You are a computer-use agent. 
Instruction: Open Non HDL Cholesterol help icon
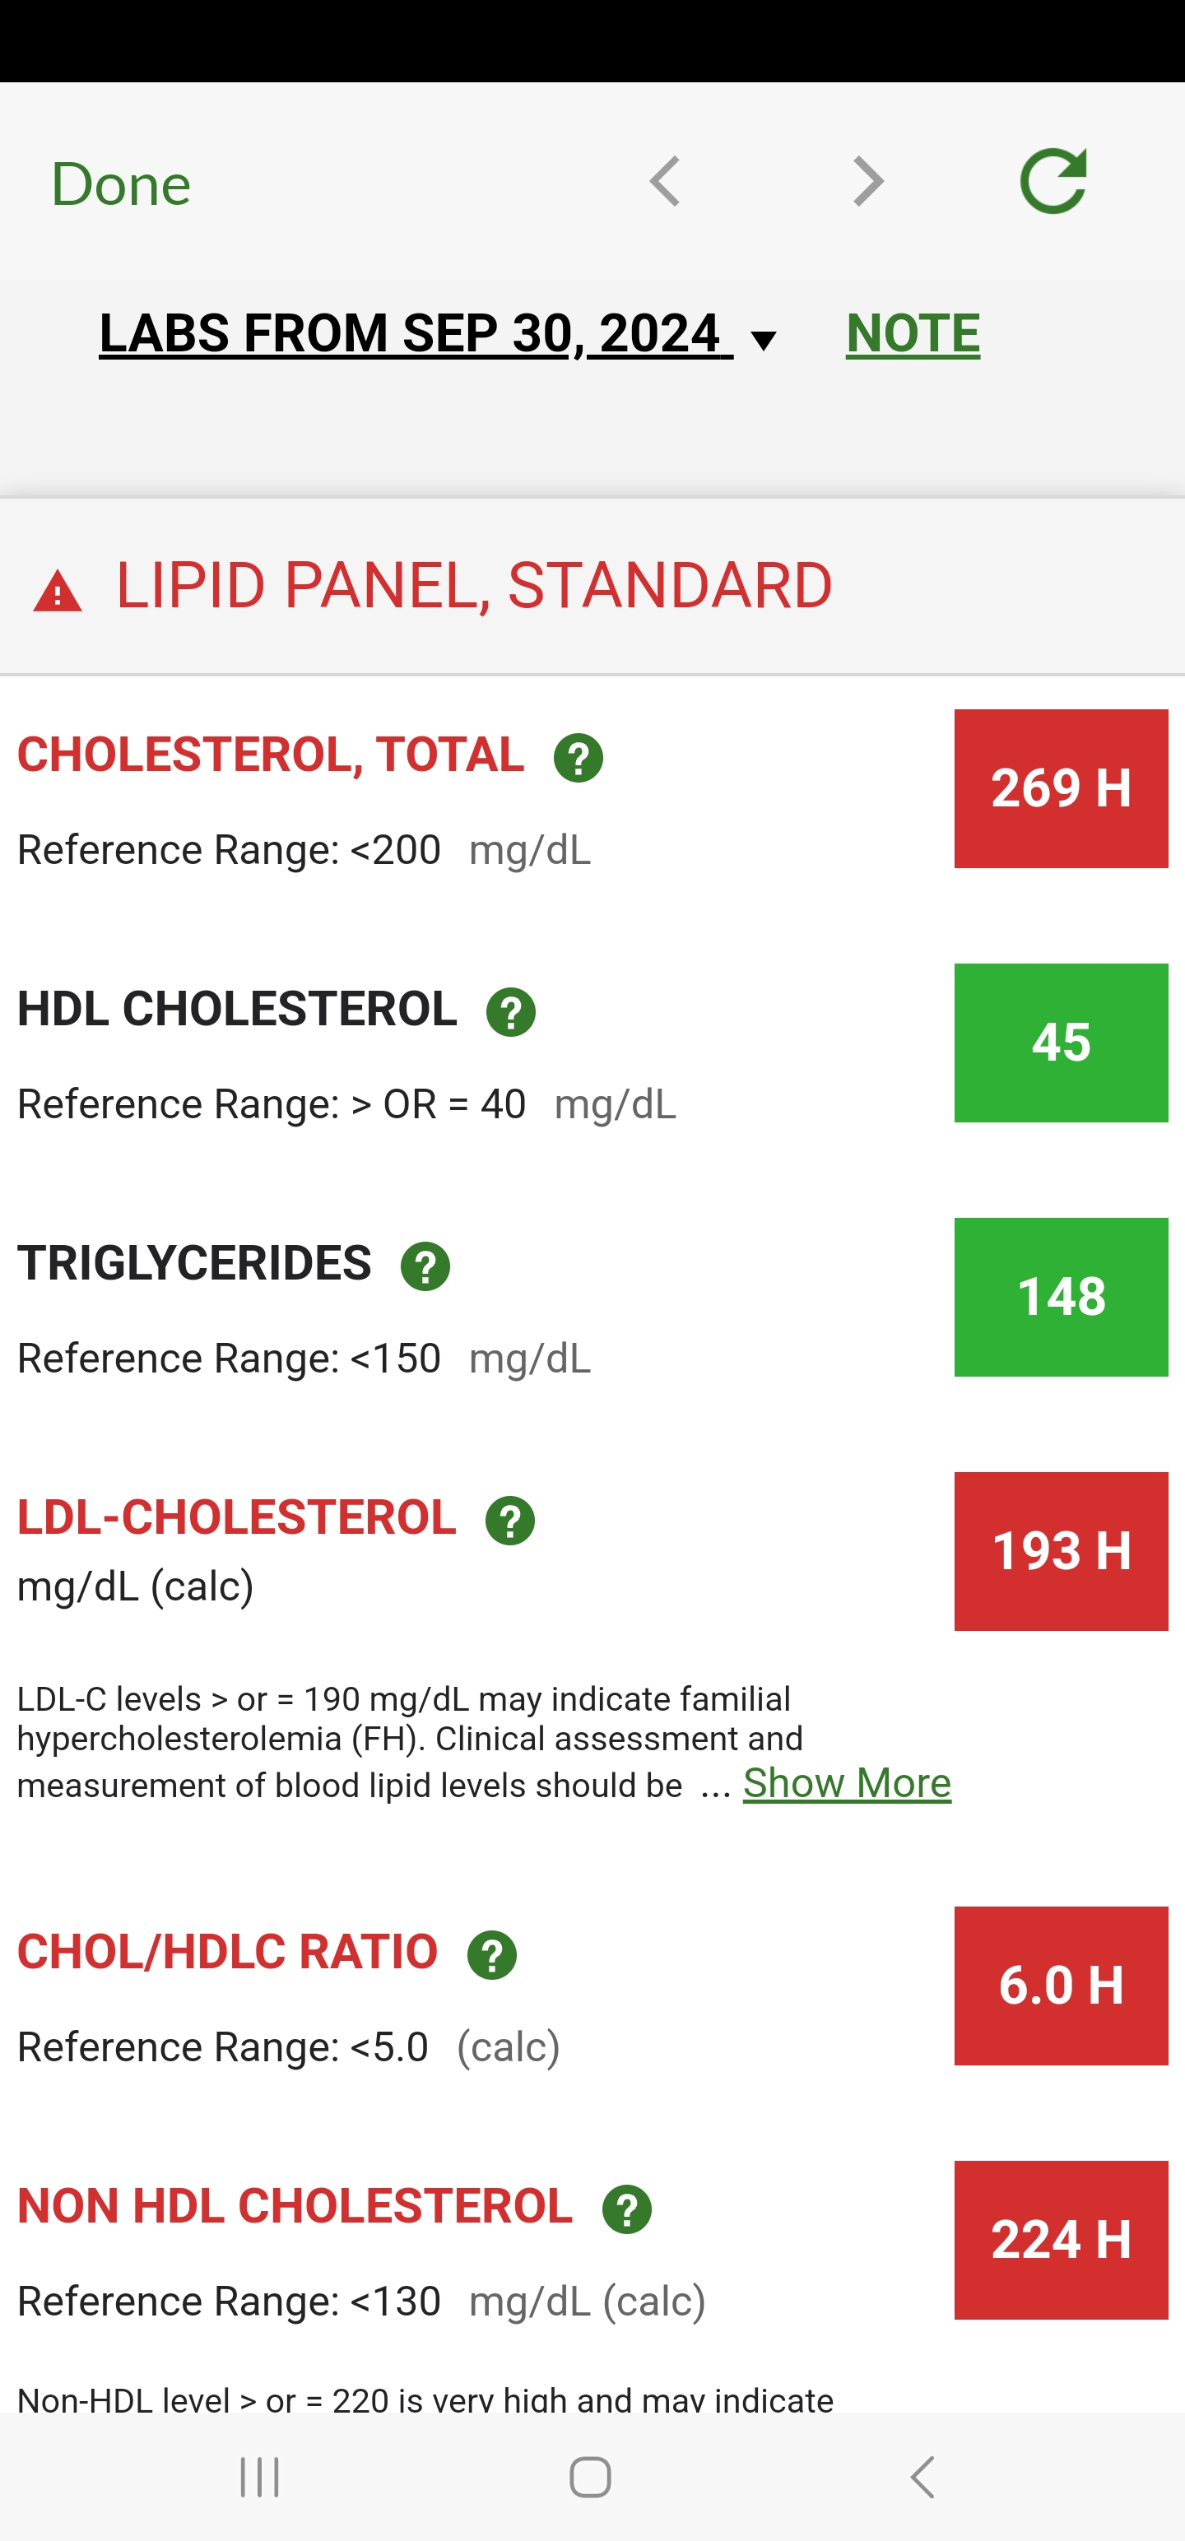click(x=626, y=2209)
